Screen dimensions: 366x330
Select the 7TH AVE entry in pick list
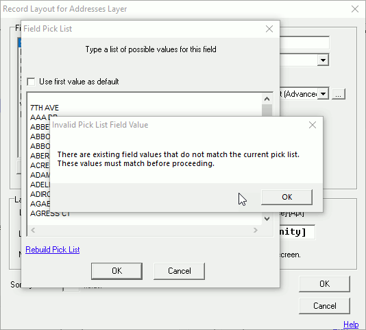(45, 108)
